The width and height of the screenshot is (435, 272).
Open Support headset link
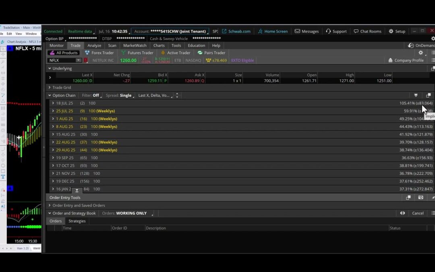tap(336, 31)
